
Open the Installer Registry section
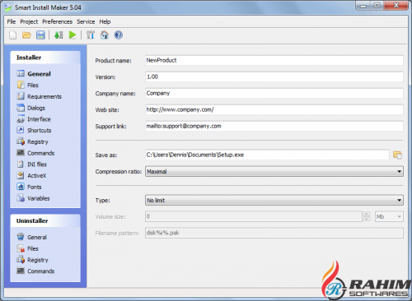tap(32, 141)
